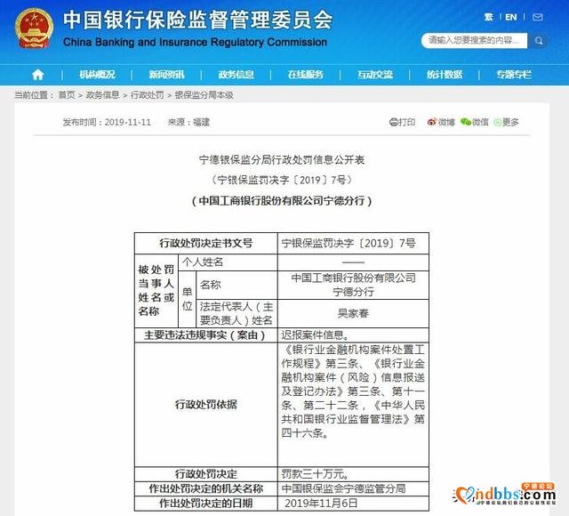This screenshot has width=569, height=516.
Task: Click cell 中国银保监会宁德监管分局
Action: coord(344,488)
